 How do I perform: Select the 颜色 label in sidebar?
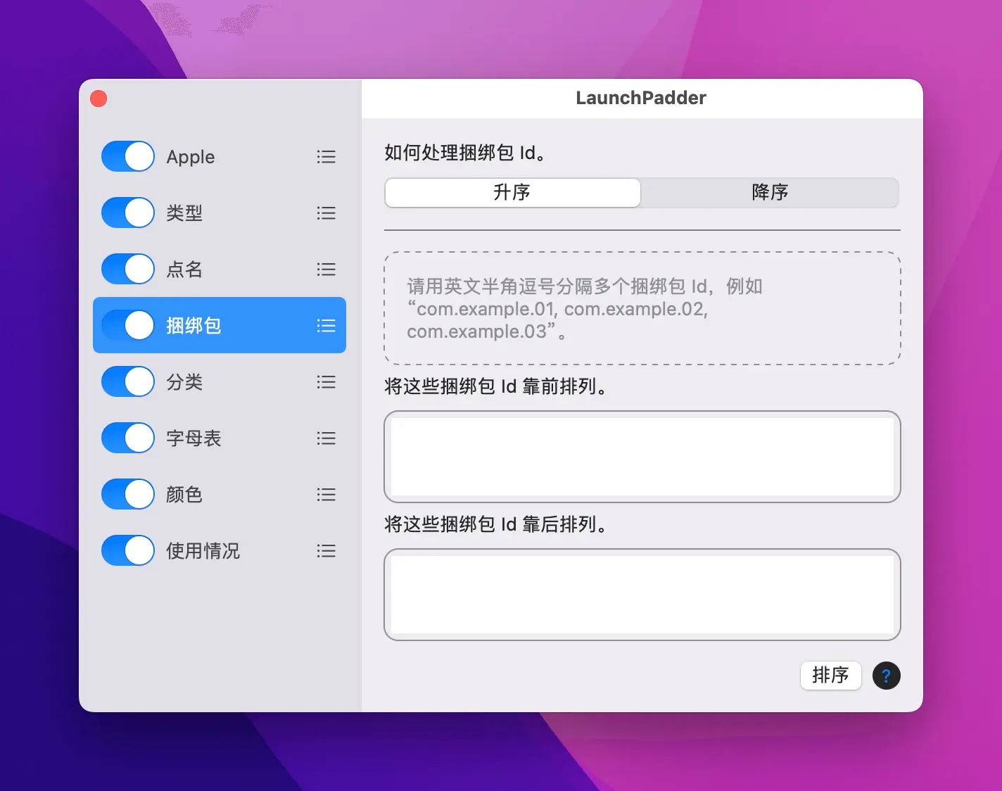(184, 494)
